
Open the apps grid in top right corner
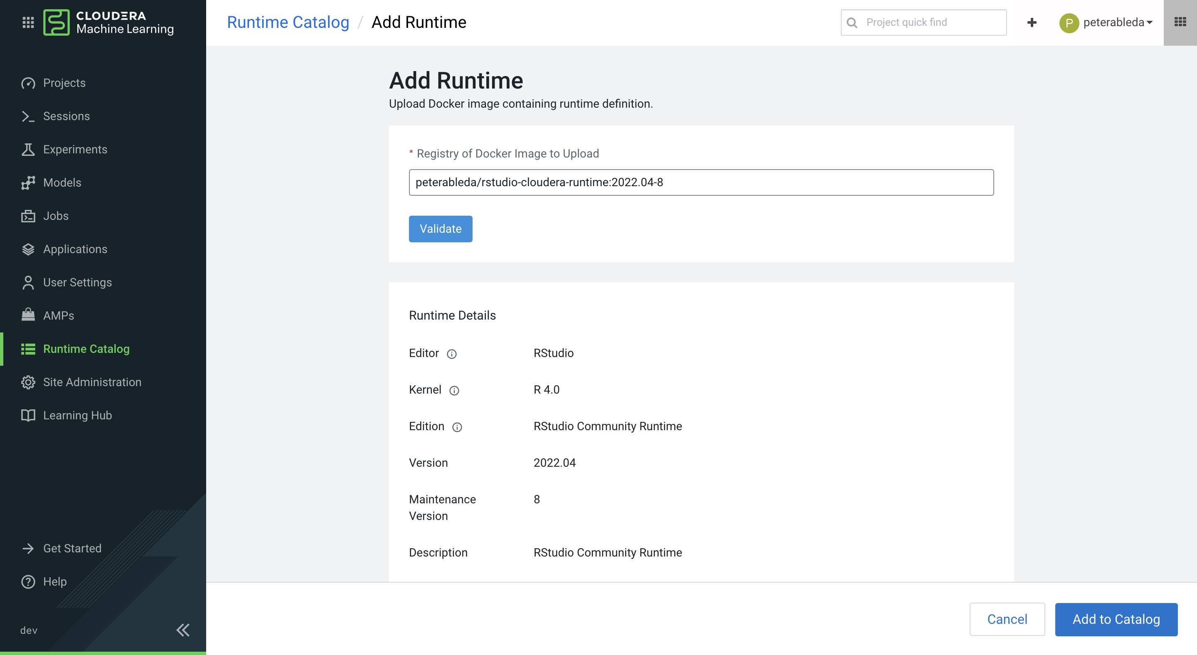[x=1180, y=22]
